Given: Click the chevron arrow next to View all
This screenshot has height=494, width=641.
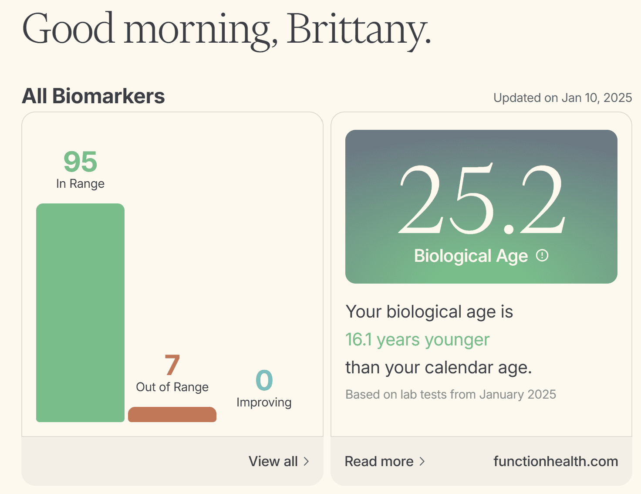Looking at the screenshot, I should pyautogui.click(x=306, y=461).
